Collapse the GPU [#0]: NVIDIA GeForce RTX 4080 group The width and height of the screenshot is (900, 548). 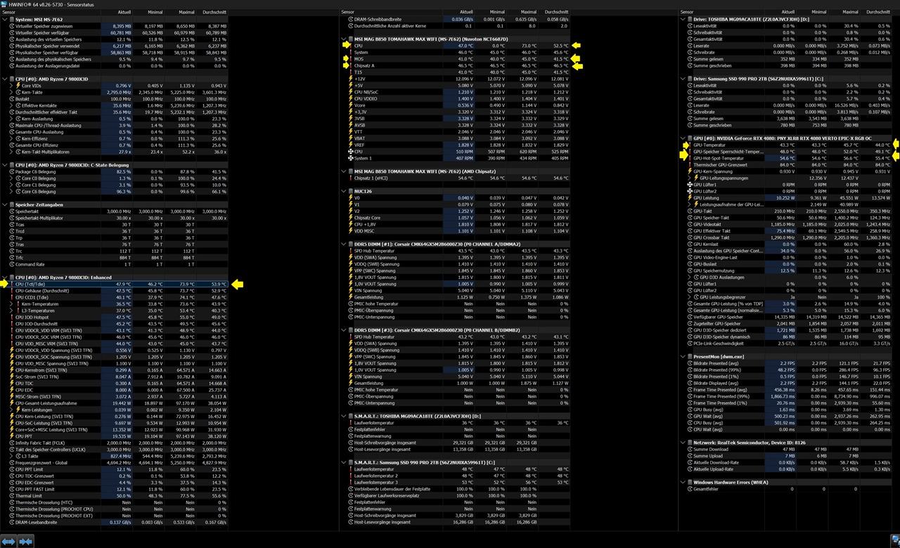click(683, 138)
